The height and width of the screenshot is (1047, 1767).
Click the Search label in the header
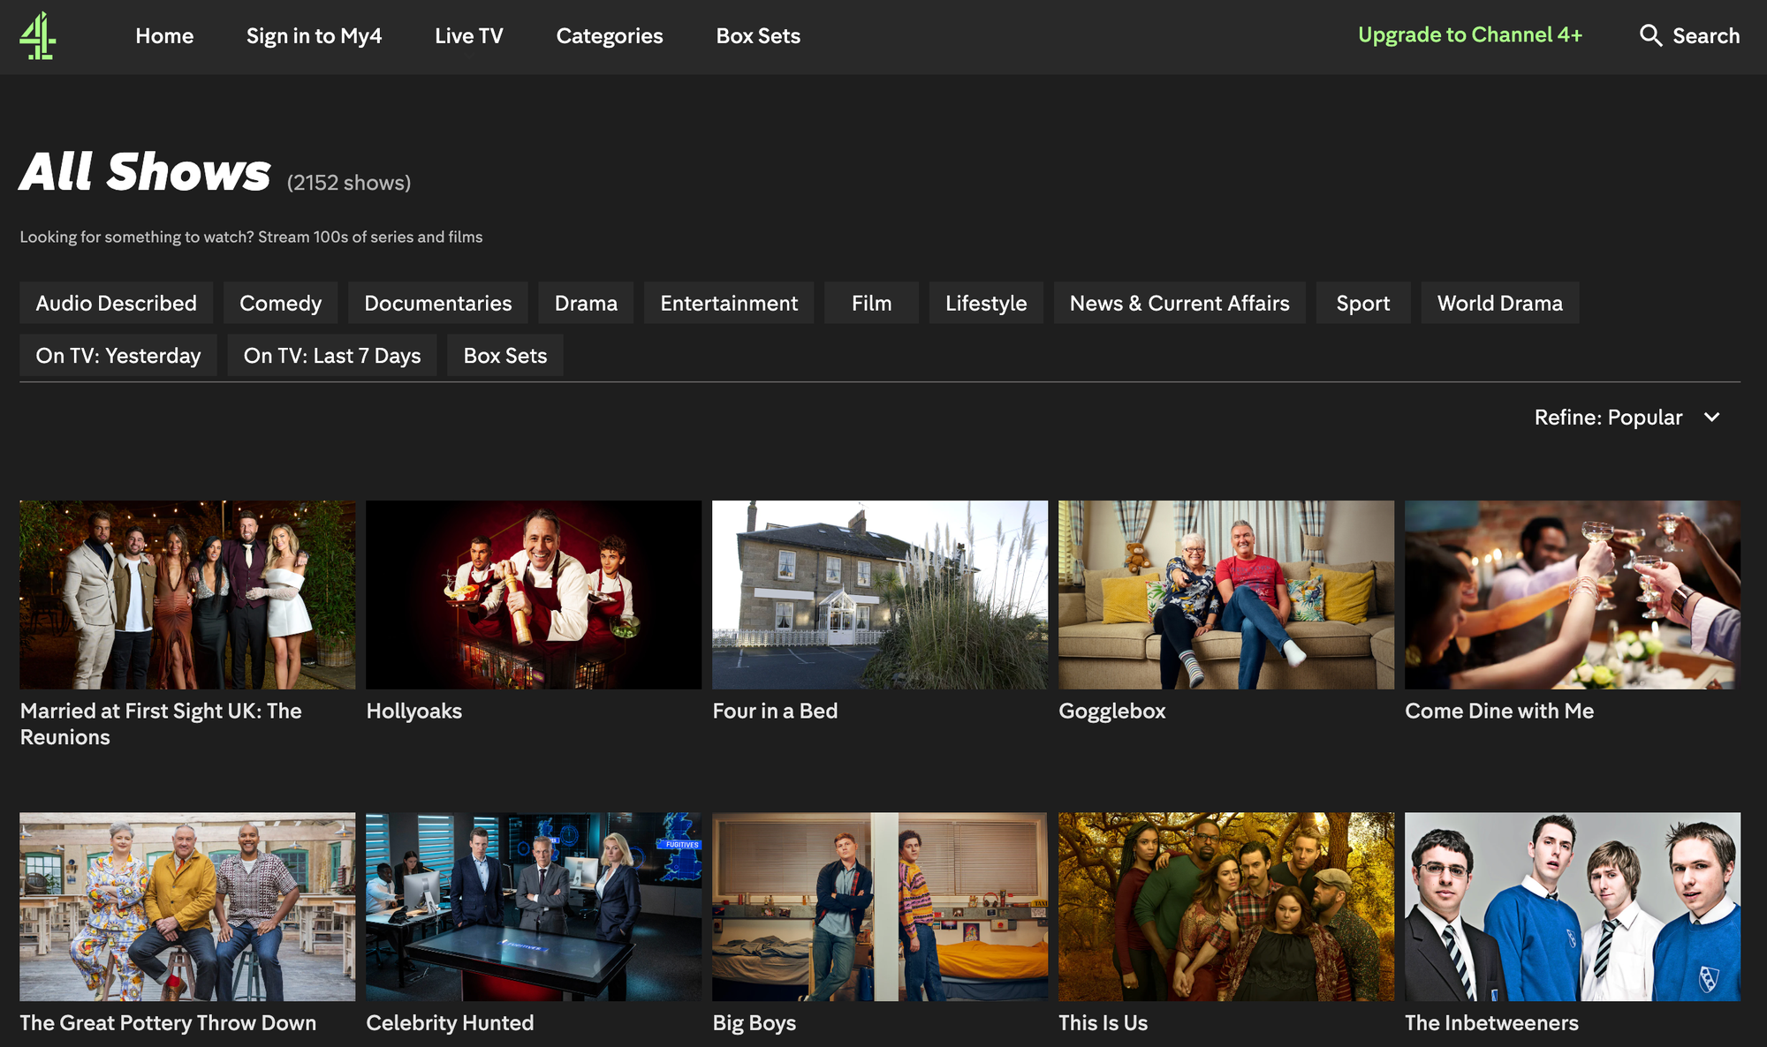click(1706, 35)
